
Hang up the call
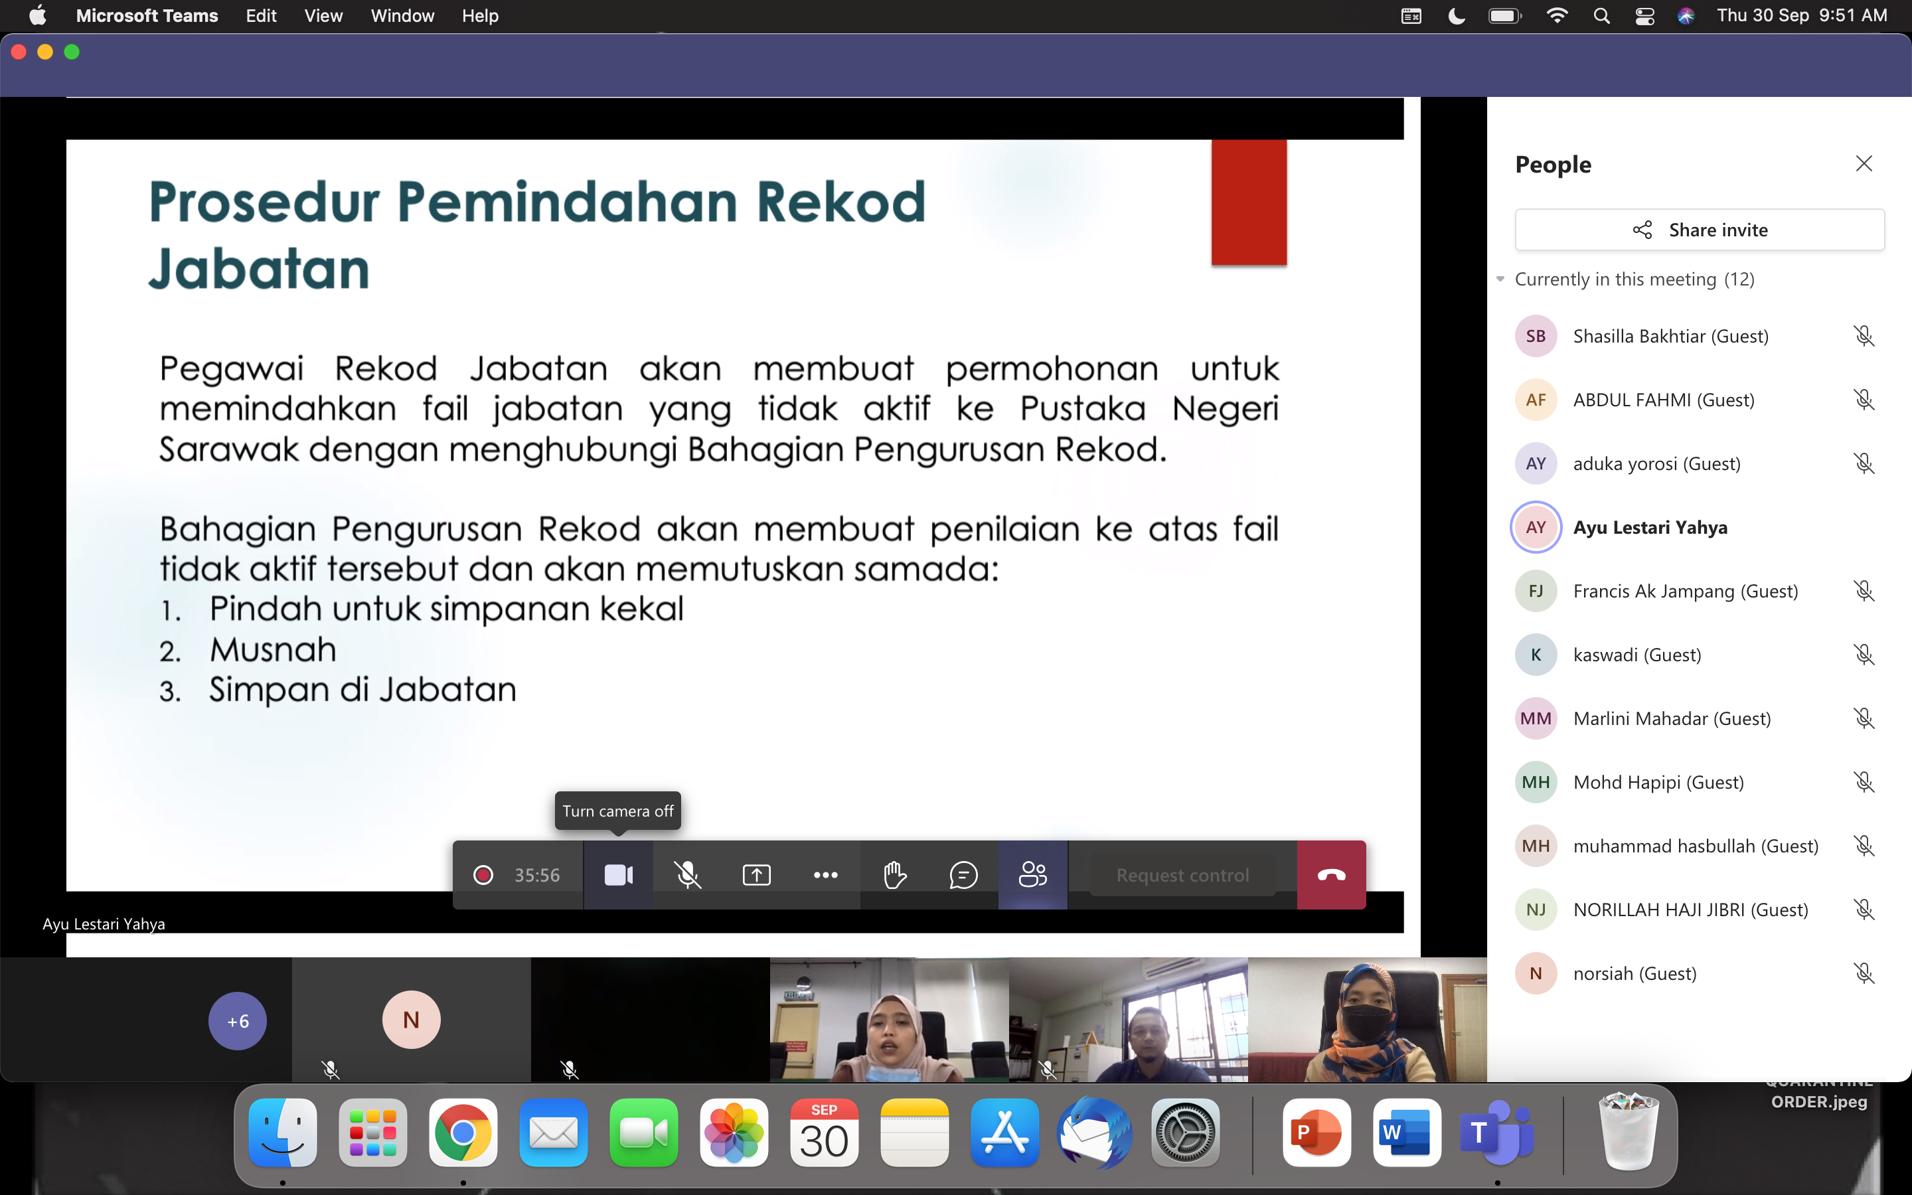(1331, 875)
